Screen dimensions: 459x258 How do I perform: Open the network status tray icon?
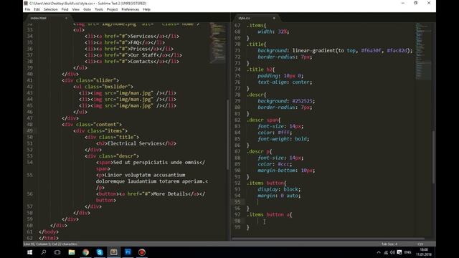click(x=386, y=252)
